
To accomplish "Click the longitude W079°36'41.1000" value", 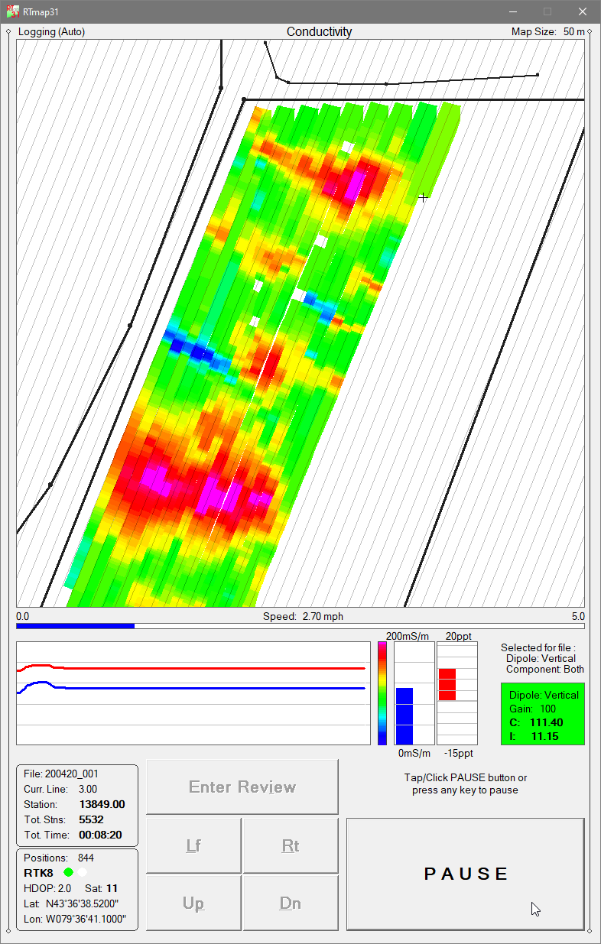I will click(x=85, y=919).
